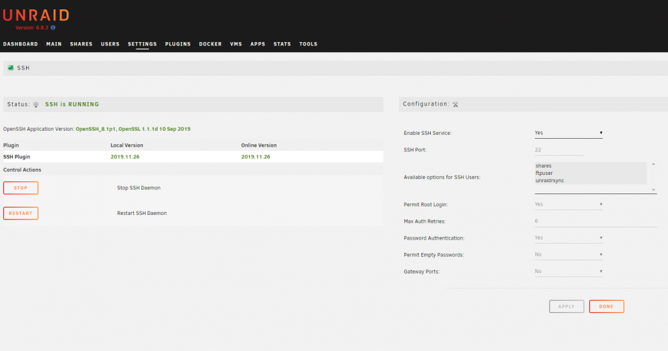Screen dimensions: 668x351
Task: Click SSH users list scroll-up arrow
Action: (x=653, y=164)
